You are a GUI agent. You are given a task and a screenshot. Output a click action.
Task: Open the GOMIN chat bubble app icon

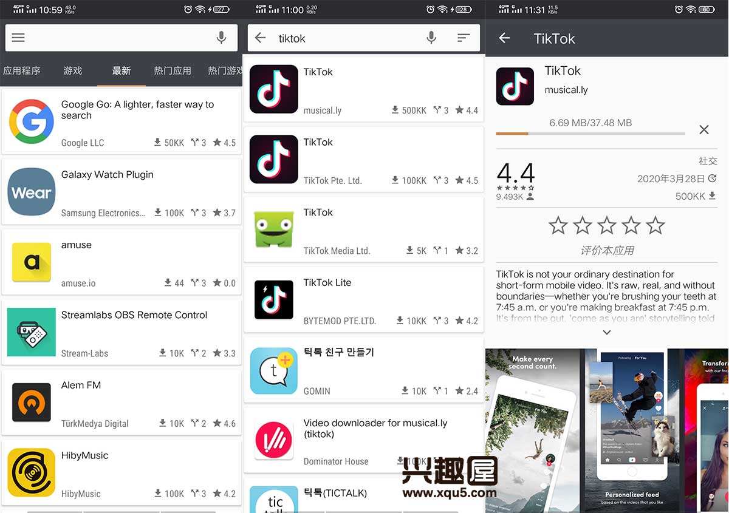point(274,370)
